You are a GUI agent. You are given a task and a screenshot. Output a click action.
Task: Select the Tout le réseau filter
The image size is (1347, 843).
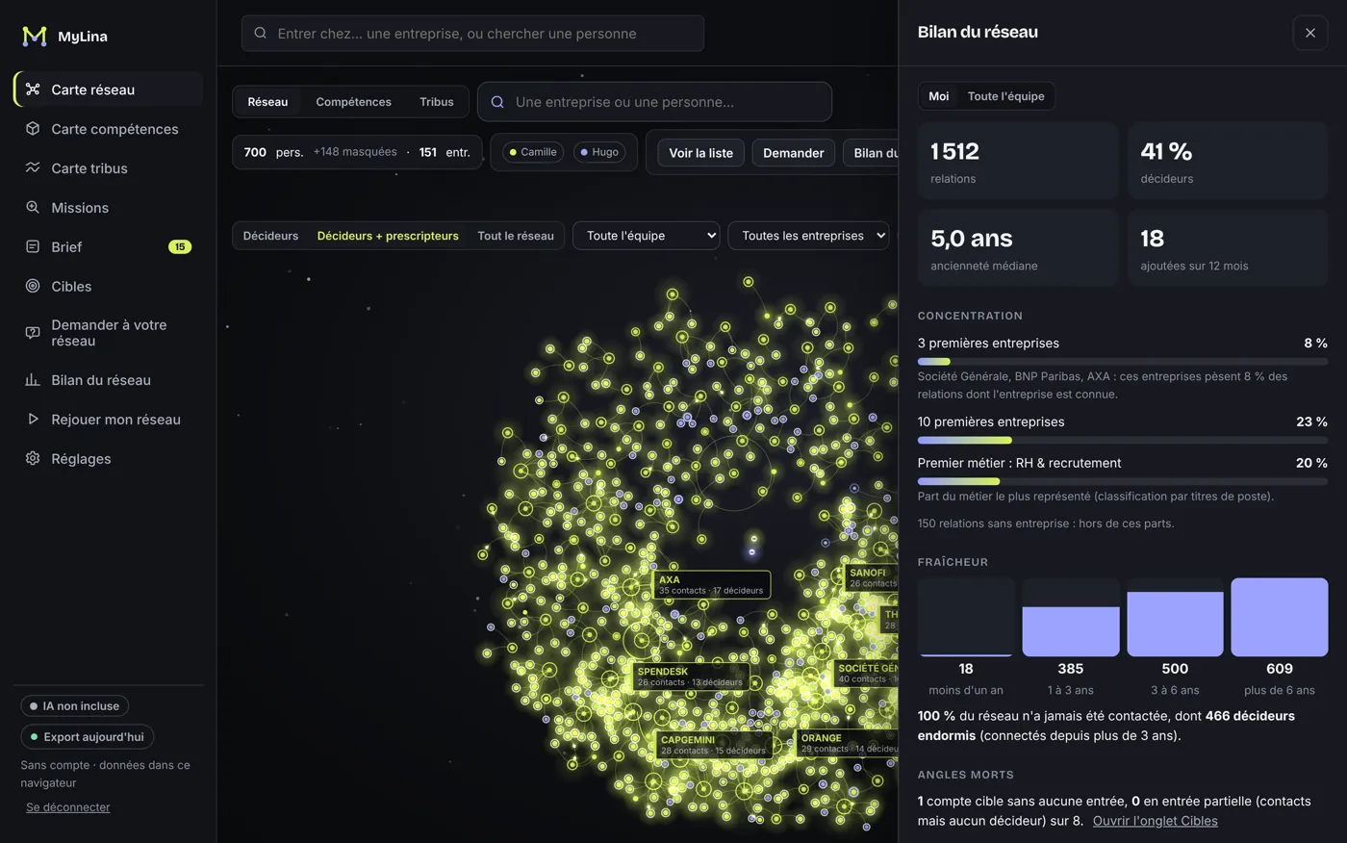point(516,236)
